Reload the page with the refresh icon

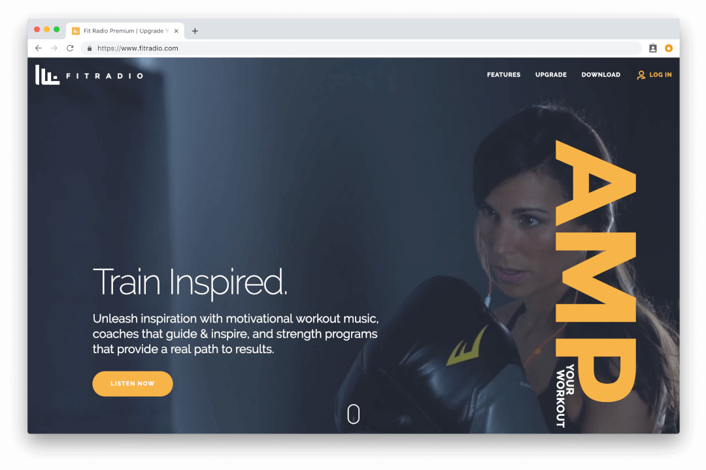70,48
